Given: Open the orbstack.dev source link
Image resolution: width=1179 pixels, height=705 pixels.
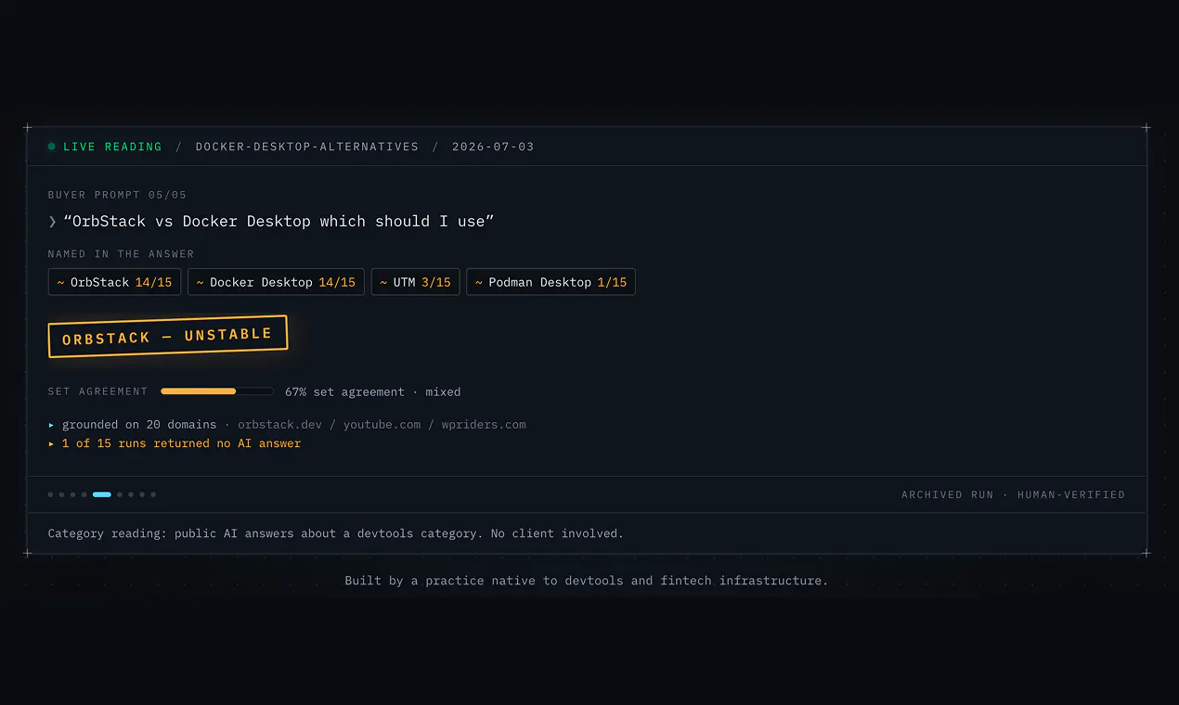Looking at the screenshot, I should tap(279, 425).
